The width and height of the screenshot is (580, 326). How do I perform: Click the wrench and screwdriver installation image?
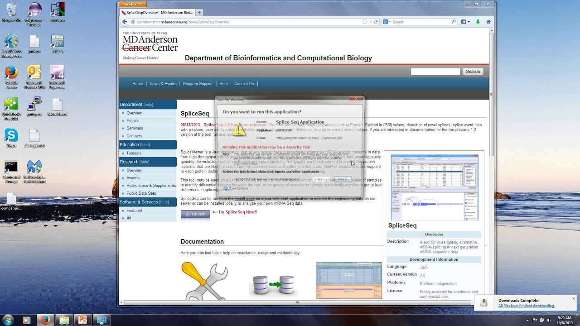point(205,281)
